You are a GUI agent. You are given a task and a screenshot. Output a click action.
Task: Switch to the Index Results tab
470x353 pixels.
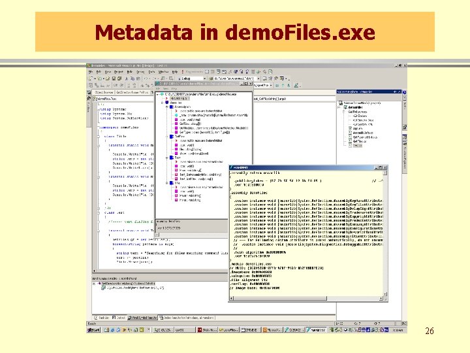click(x=187, y=318)
